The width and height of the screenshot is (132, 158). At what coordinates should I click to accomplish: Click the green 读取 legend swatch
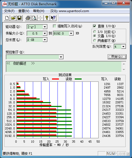78,79
